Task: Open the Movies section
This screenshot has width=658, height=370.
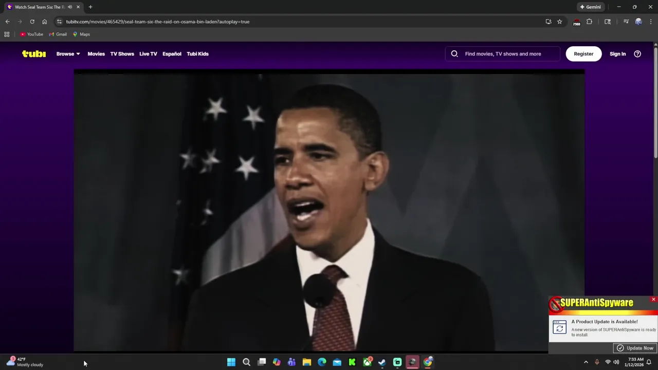Action: pos(96,53)
